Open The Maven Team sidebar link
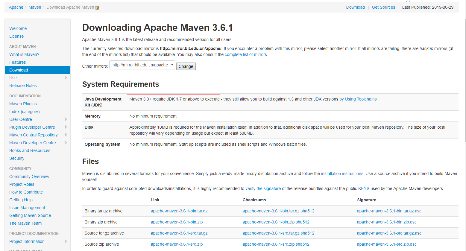The height and width of the screenshot is (251, 466). click(x=25, y=223)
